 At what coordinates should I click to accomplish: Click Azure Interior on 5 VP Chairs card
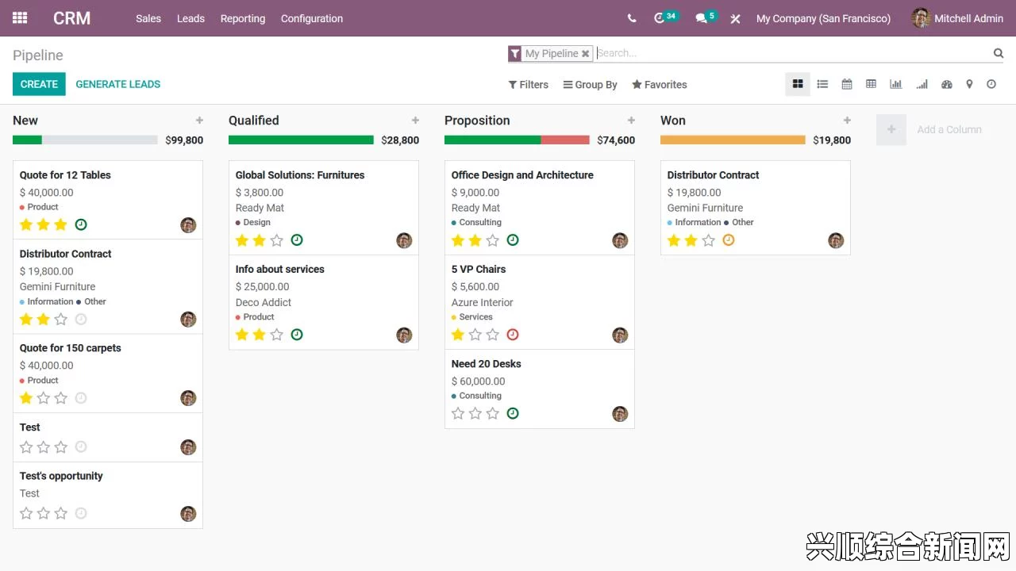(483, 303)
